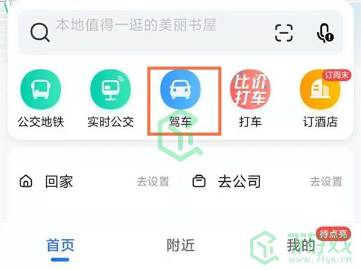Open the 公交地铁 bus icon
The height and width of the screenshot is (270, 361).
pos(41,89)
